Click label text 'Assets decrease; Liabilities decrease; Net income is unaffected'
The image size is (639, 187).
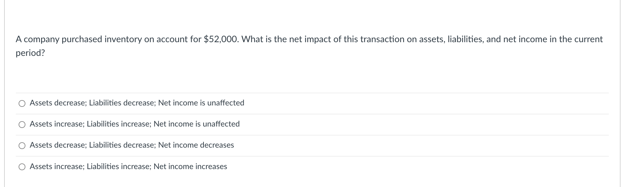137,103
